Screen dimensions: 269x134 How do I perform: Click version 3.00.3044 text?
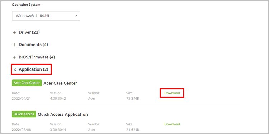pyautogui.click(x=58, y=130)
